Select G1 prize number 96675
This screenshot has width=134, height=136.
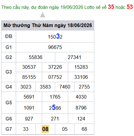pos(55,47)
